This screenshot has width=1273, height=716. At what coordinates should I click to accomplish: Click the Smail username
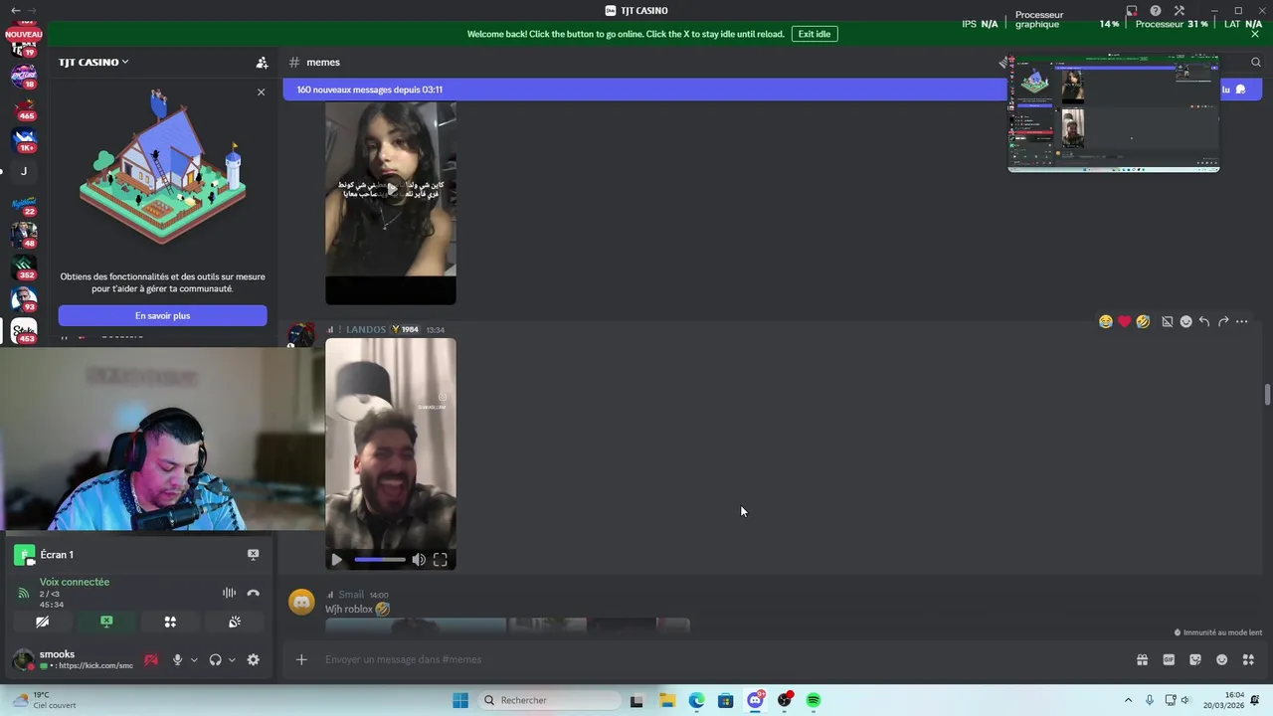click(x=351, y=595)
